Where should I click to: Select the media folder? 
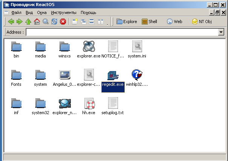(x=40, y=50)
